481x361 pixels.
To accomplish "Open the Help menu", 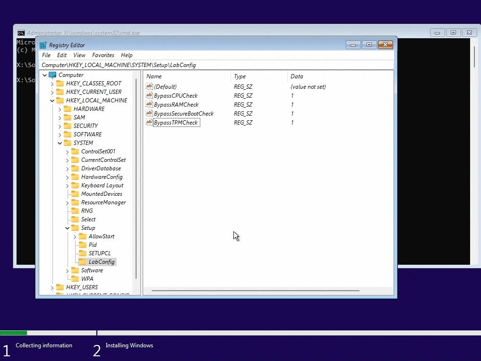I will [127, 55].
